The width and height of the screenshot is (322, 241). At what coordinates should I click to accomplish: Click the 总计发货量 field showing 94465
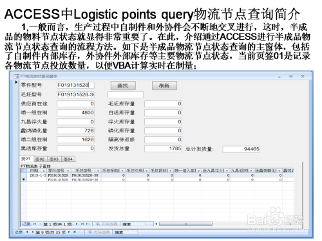pyautogui.click(x=241, y=149)
